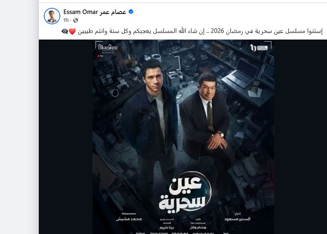The width and height of the screenshot is (327, 234).
Task: Click the red heart emoji in the post
Action: click(72, 31)
